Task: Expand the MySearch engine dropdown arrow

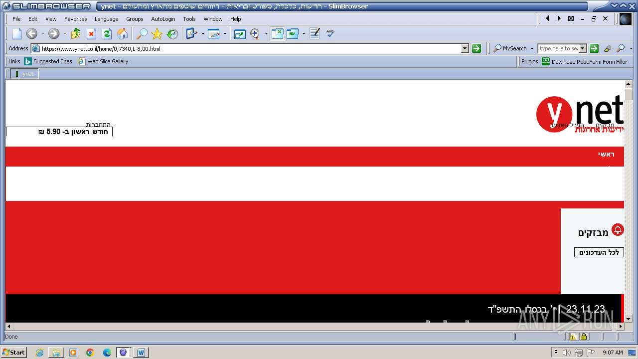Action: point(532,48)
